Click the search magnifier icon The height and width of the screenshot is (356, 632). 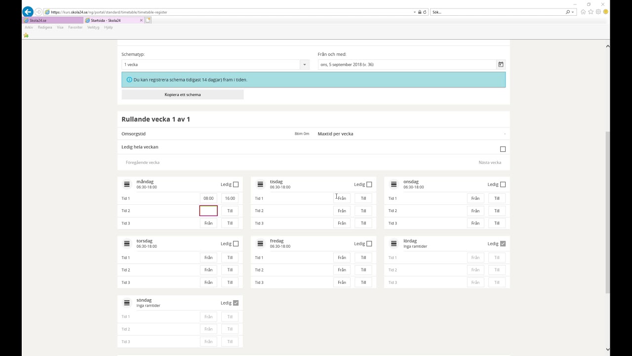click(x=568, y=12)
